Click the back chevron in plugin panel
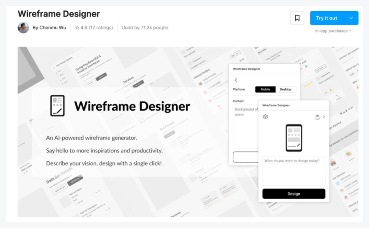The image size is (369, 228). (236, 80)
